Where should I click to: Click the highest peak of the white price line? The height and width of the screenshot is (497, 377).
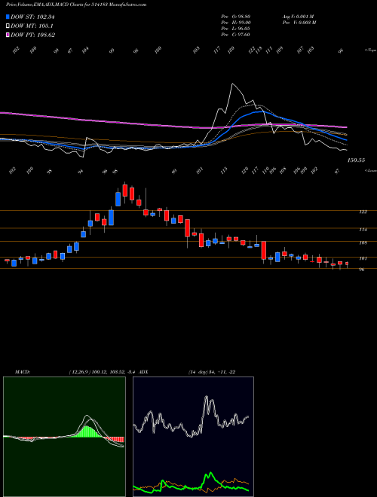(233, 84)
